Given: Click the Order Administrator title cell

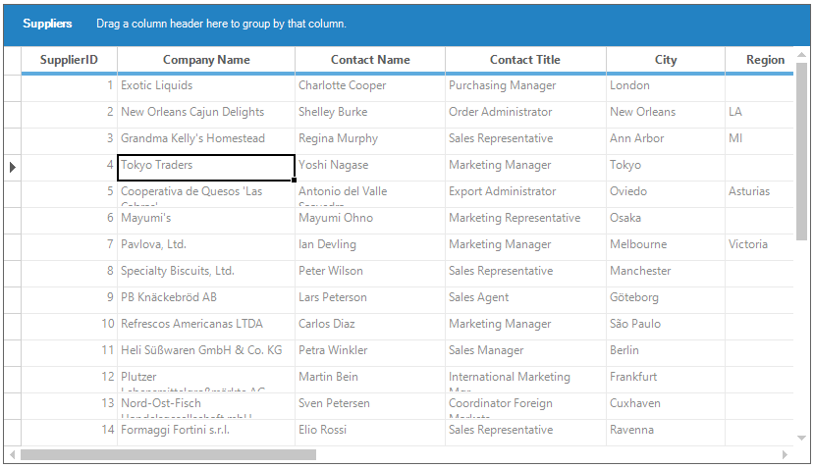Looking at the screenshot, I should [x=525, y=115].
